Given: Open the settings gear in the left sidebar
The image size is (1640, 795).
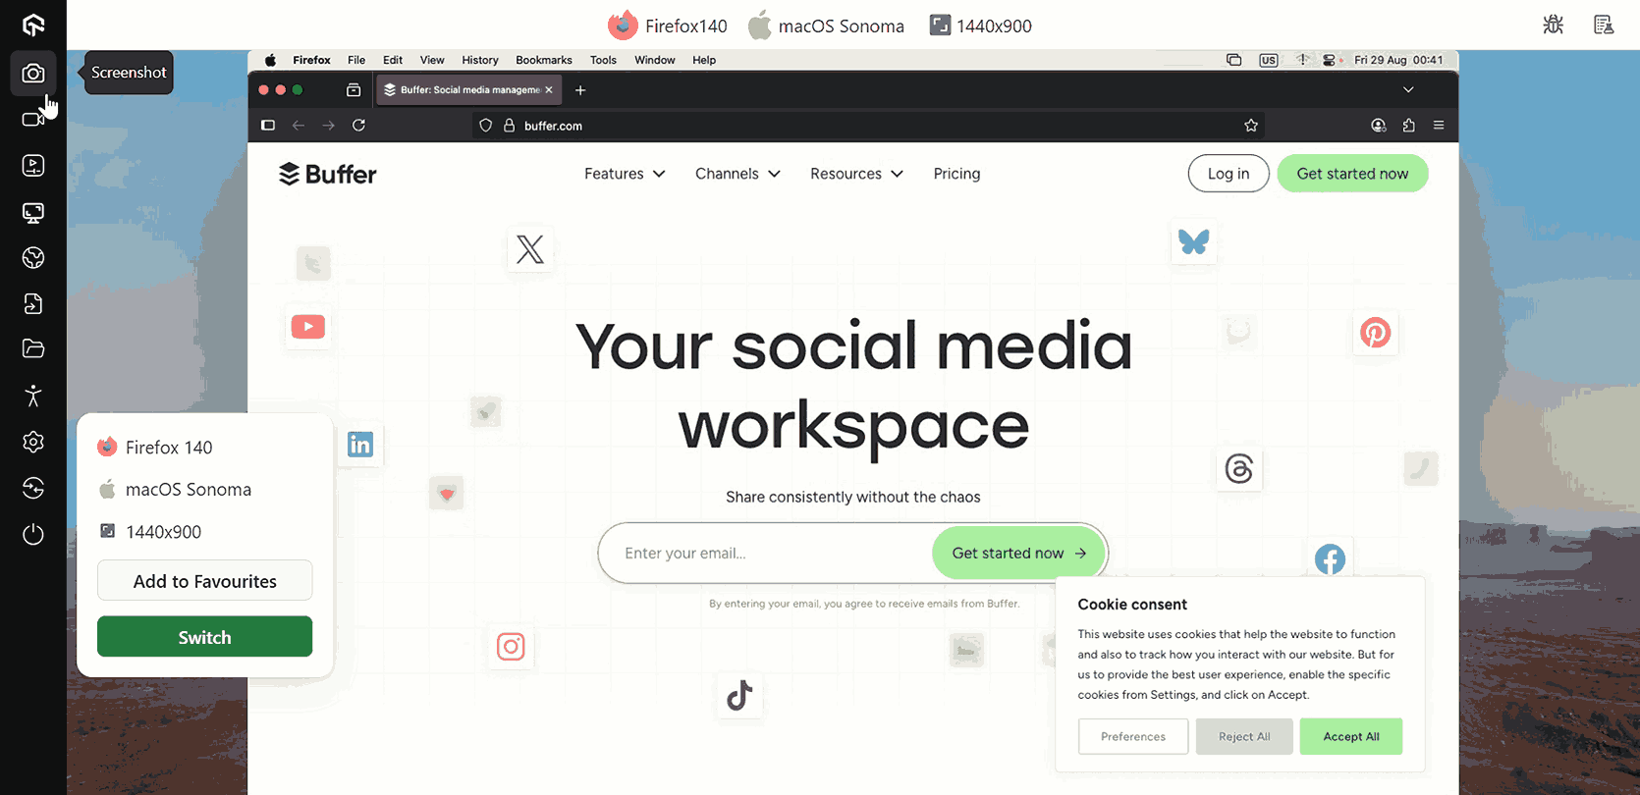Looking at the screenshot, I should tap(33, 442).
